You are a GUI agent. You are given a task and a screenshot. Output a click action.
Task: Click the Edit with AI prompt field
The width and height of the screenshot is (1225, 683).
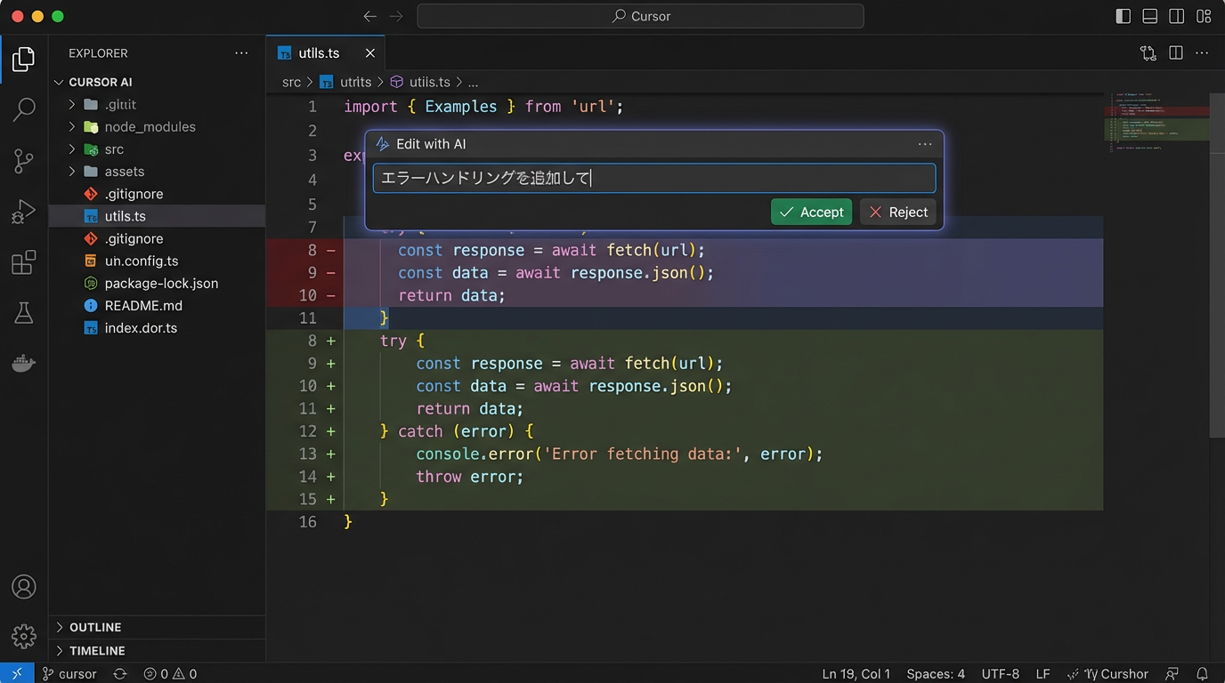point(653,178)
